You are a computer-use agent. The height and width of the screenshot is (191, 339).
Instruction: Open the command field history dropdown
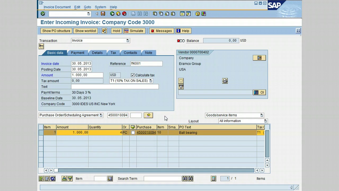(88, 14)
